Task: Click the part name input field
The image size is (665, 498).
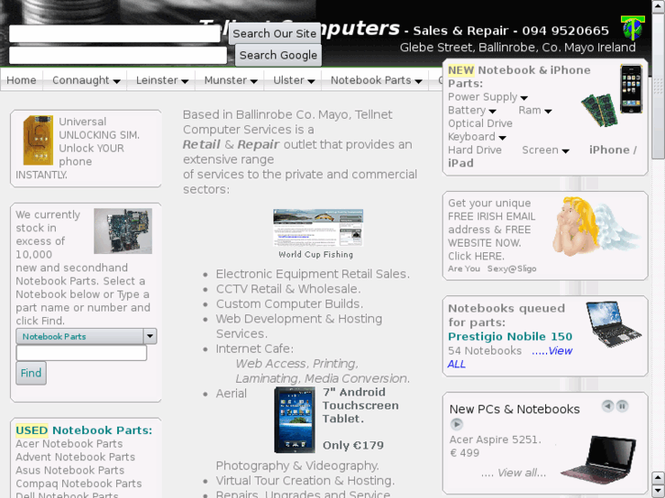Action: pos(81,353)
